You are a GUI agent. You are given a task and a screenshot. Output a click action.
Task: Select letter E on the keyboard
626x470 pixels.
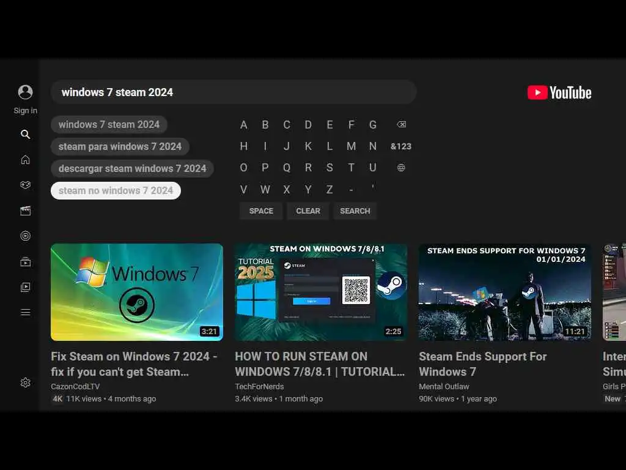coord(330,125)
